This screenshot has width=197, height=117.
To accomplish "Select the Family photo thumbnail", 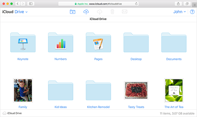I will 23,90.
